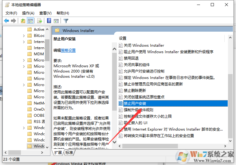The image size is (236, 165).
Task: Click settings list scroll up arrow
Action: (230, 37)
